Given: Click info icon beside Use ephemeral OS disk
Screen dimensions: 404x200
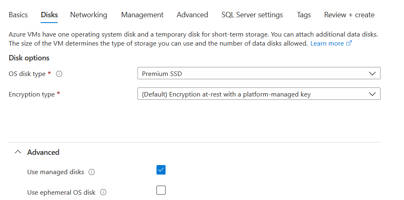Looking at the screenshot, I should [103, 192].
